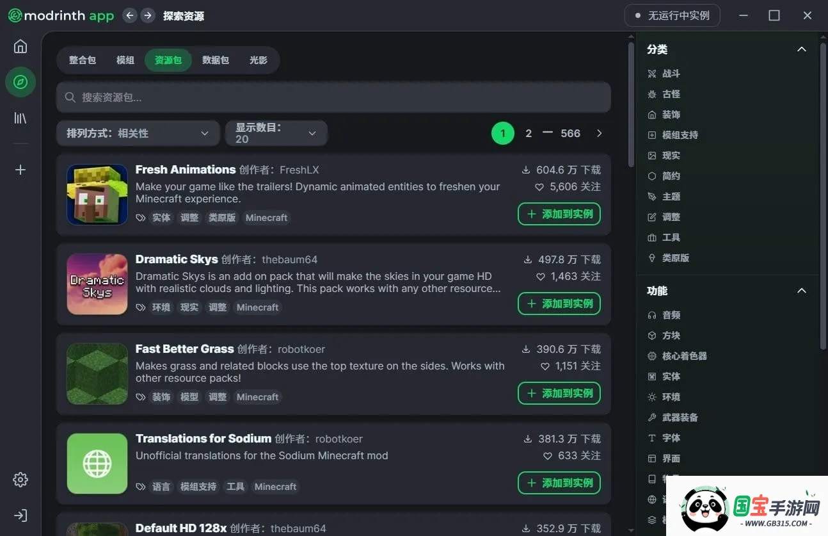Open the Home icon in sidebar
The image size is (828, 536).
(x=20, y=46)
